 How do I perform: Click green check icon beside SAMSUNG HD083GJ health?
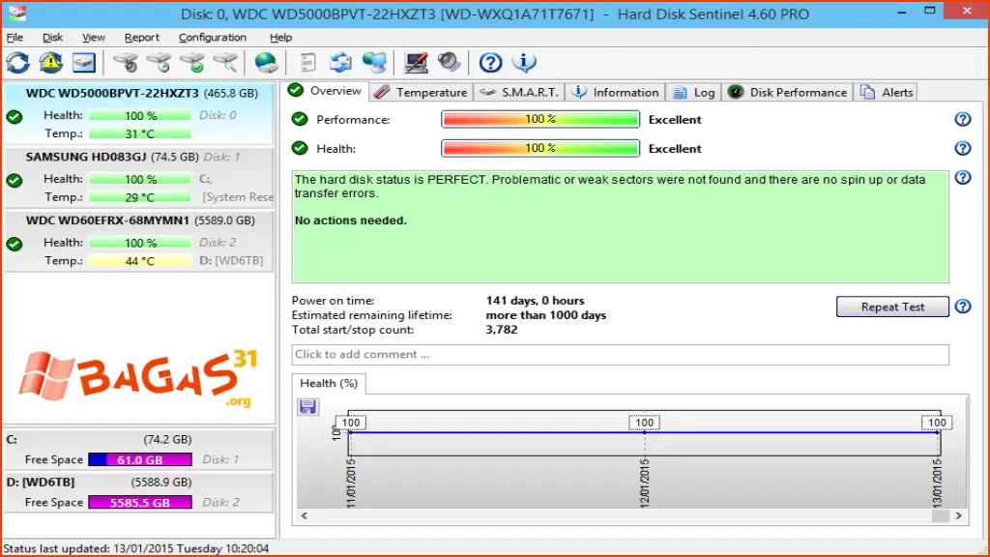click(x=15, y=181)
